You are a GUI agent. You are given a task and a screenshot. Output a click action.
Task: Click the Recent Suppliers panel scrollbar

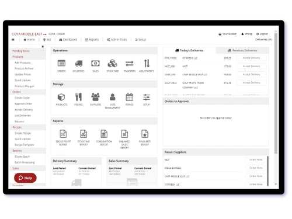267,171
